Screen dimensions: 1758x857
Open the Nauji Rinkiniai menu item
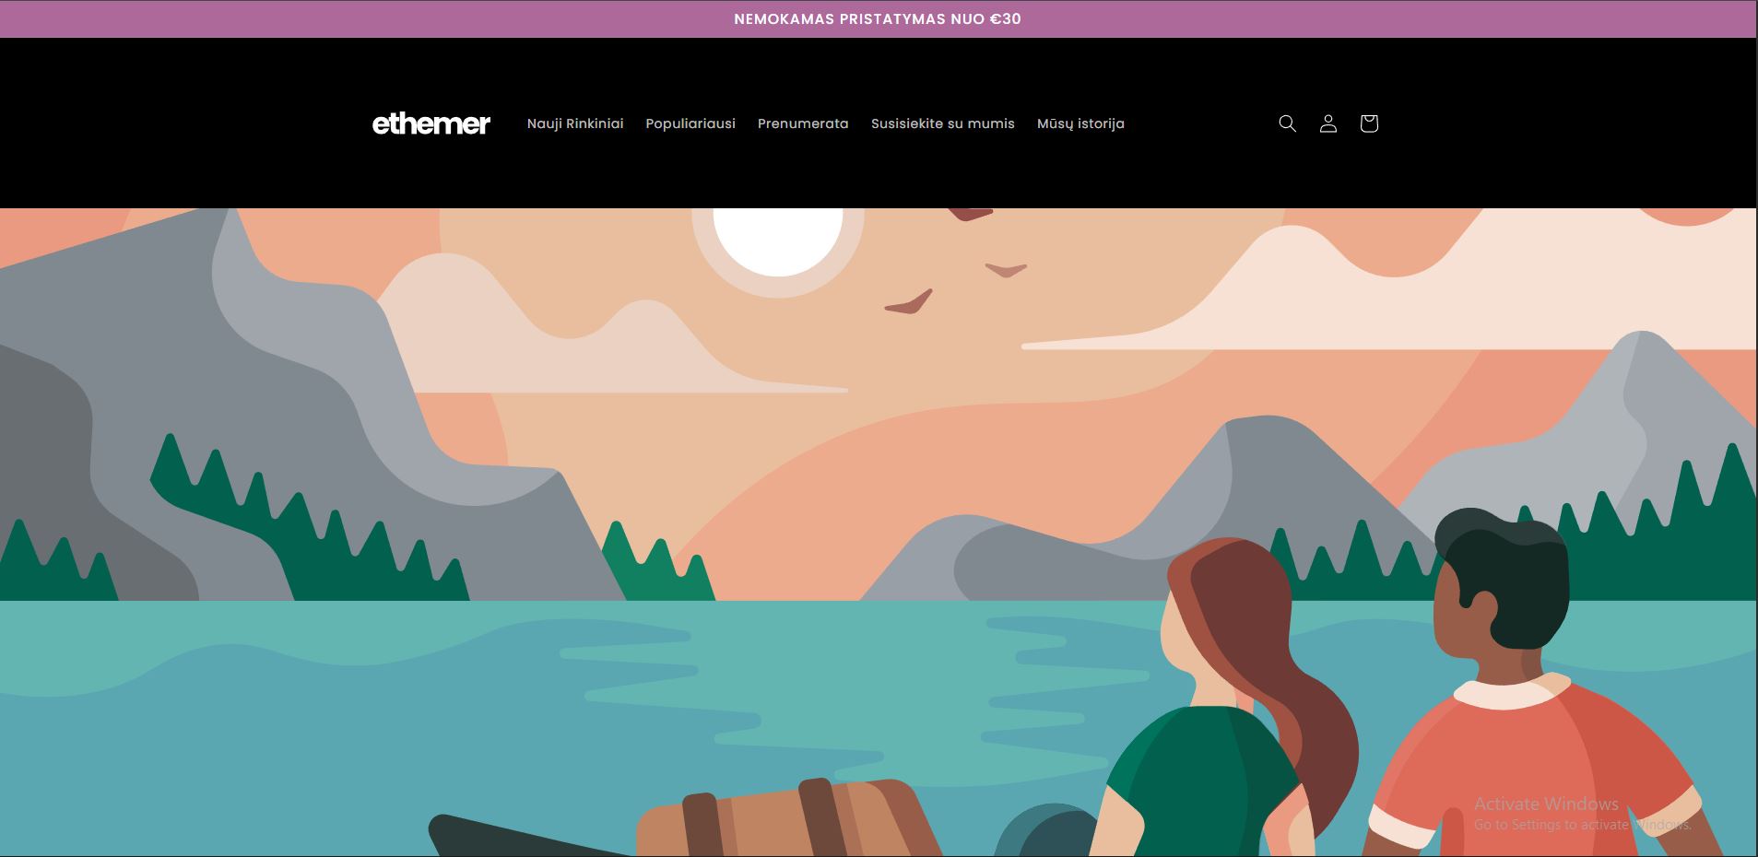pyautogui.click(x=575, y=123)
